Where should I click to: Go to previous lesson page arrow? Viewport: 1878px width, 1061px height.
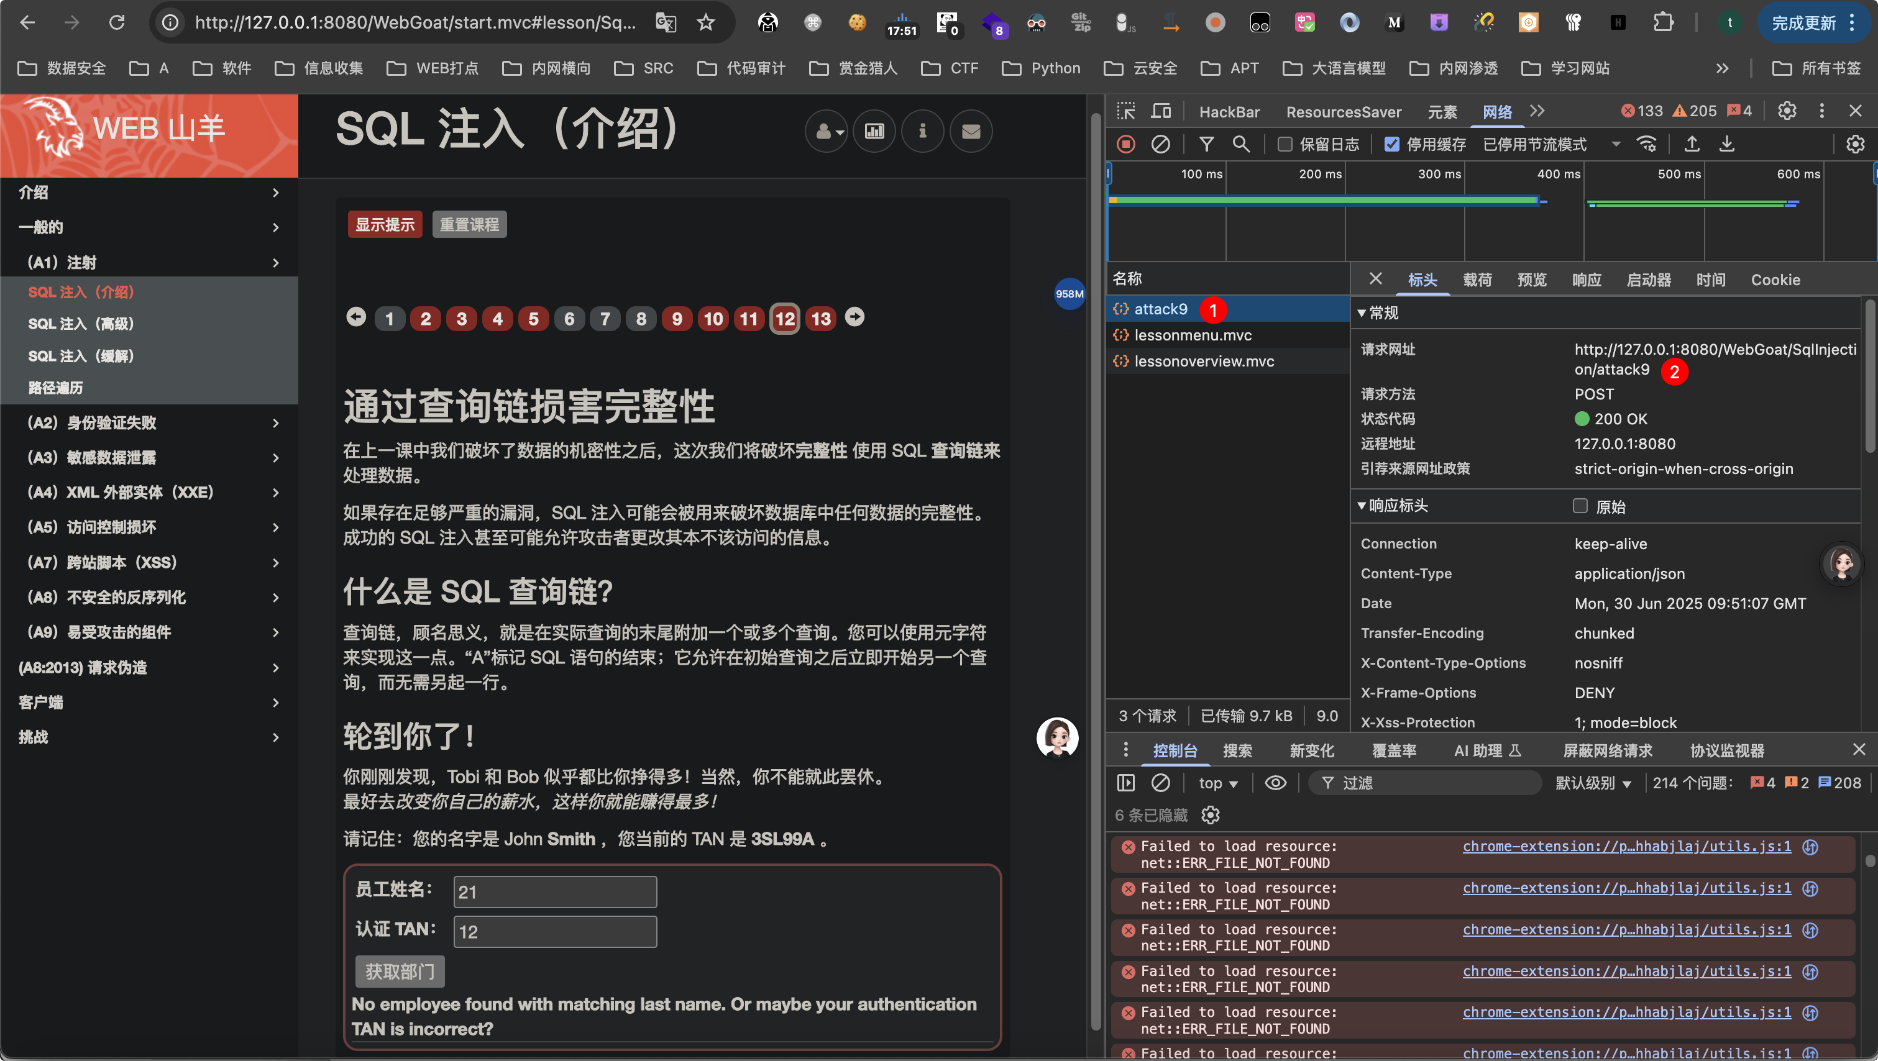[355, 317]
